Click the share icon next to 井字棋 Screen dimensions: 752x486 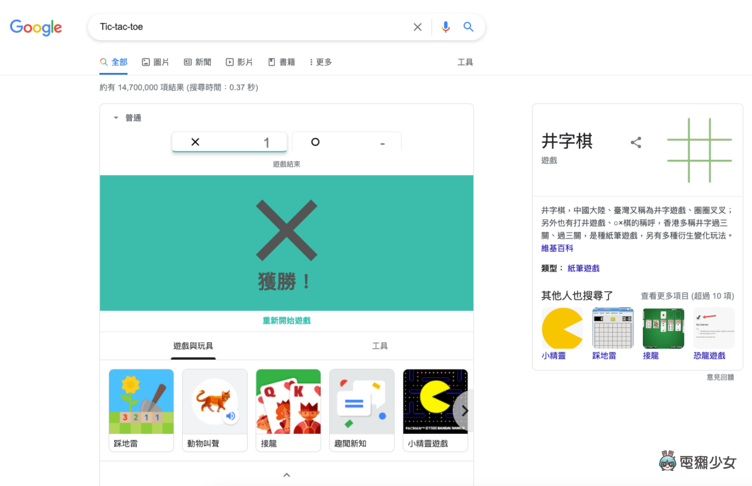tap(636, 142)
